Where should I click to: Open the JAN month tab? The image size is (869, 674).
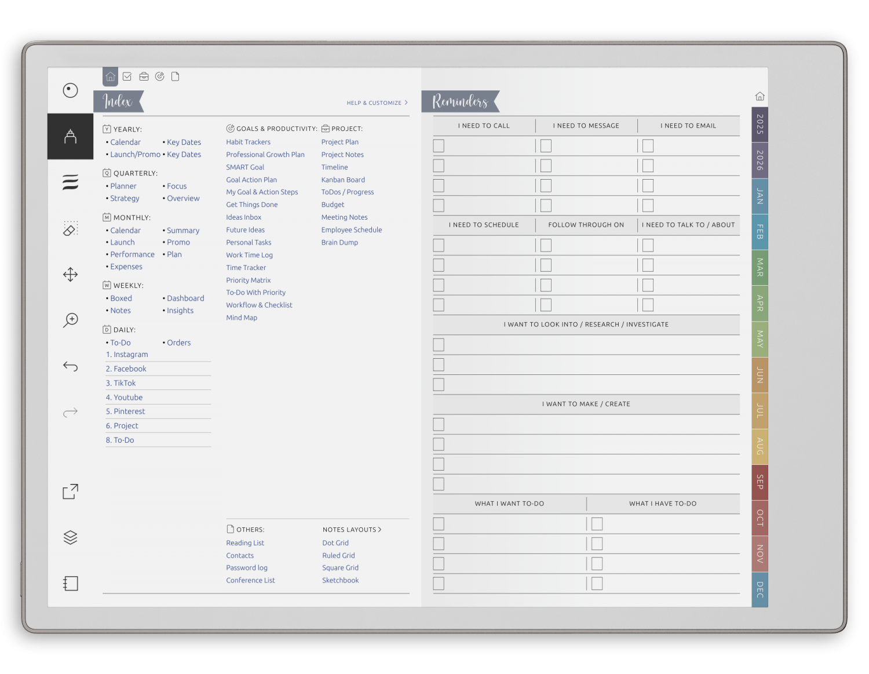click(760, 196)
